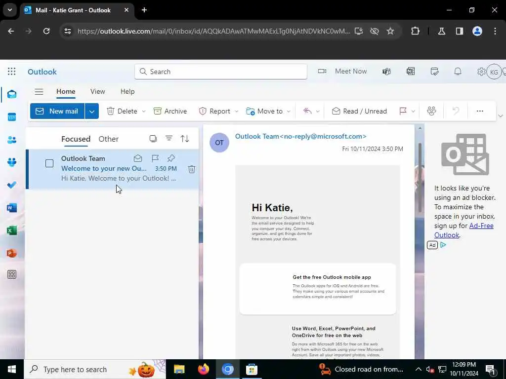Click the Delete button
The image size is (506, 379).
tap(122, 111)
